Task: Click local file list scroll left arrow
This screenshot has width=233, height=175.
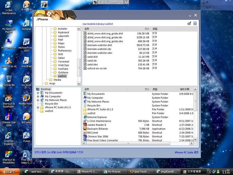Action: point(84,143)
